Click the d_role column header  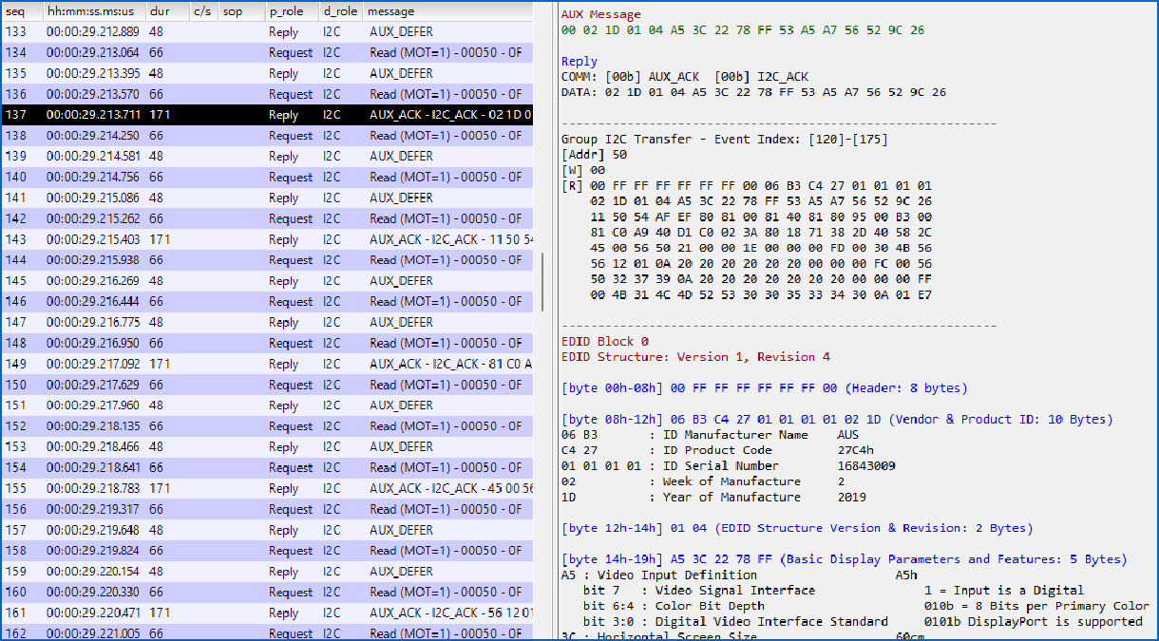(x=339, y=11)
